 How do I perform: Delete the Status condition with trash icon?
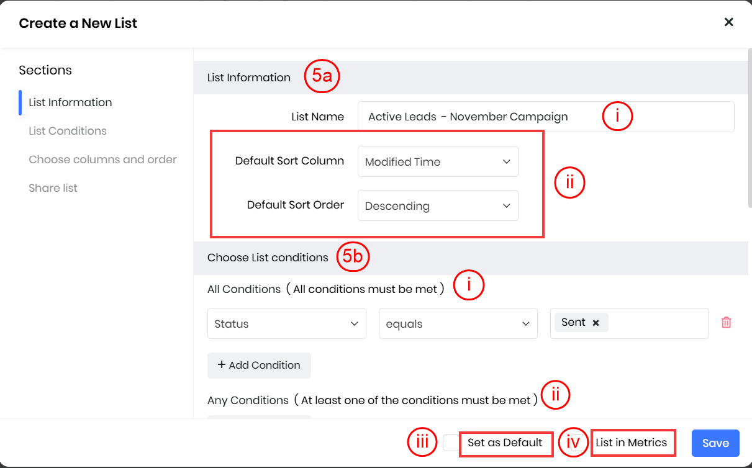coord(726,323)
